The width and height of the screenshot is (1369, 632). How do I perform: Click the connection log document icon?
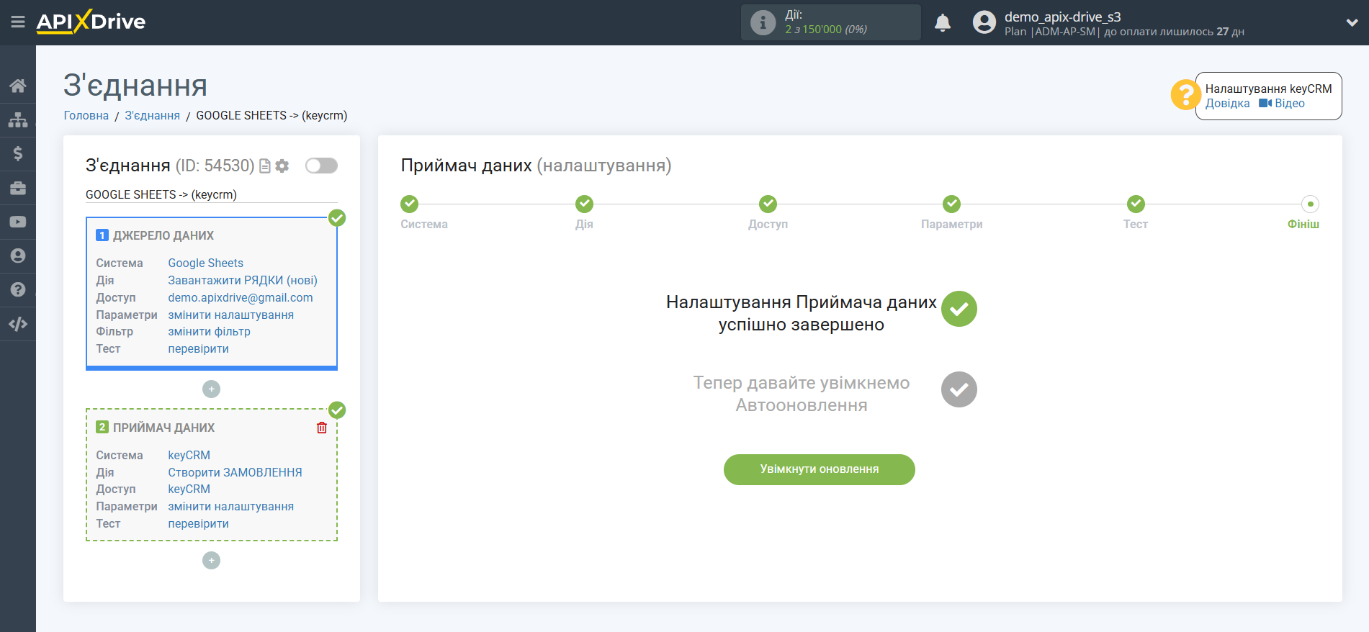click(265, 166)
